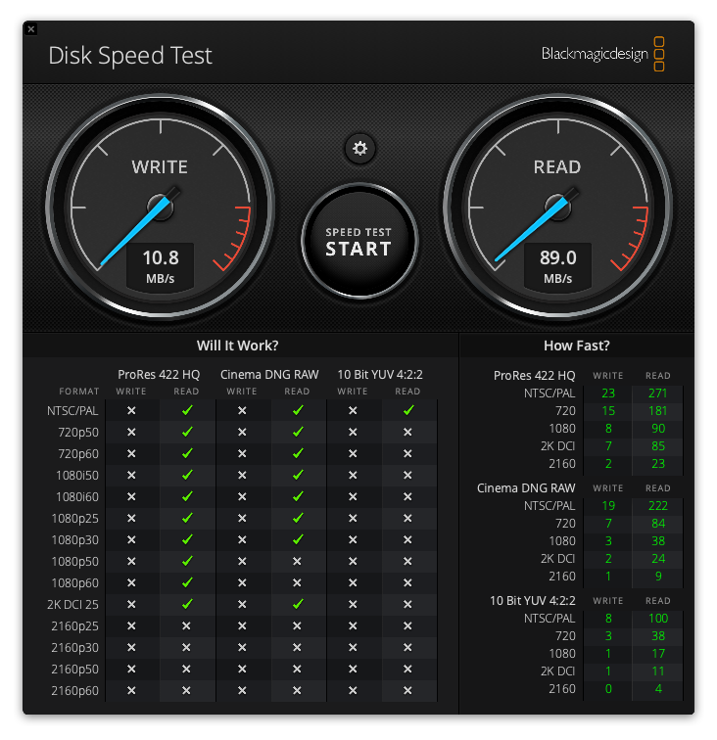Click the ProRes 422 HQ heading in How Fast
The image size is (717, 740).
click(534, 376)
